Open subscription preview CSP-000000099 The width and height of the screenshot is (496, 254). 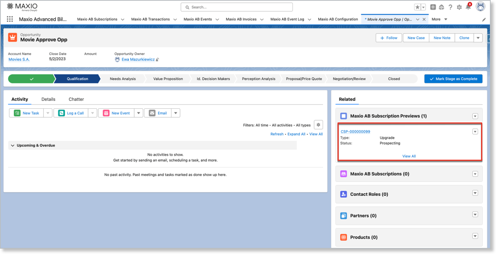(355, 132)
